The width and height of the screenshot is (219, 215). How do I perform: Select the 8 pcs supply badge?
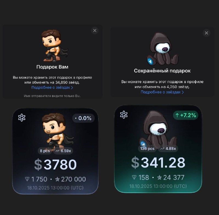click(x=45, y=151)
